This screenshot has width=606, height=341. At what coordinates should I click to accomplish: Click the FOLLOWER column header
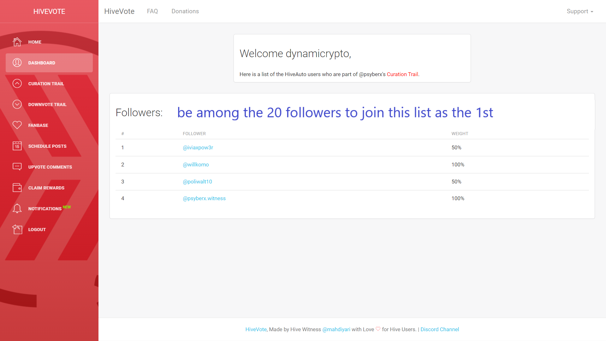click(194, 134)
